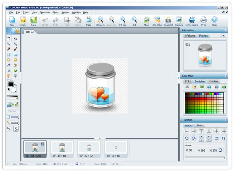The width and height of the screenshot is (233, 172).
Task: Open Help from the toolbar icon
Action: pos(214,21)
